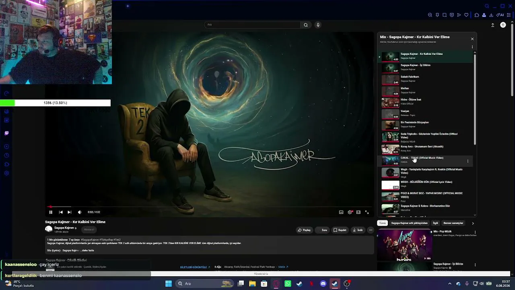Save video with the Kaydet button
Image resolution: width=515 pixels, height=290 pixels.
click(x=340, y=230)
